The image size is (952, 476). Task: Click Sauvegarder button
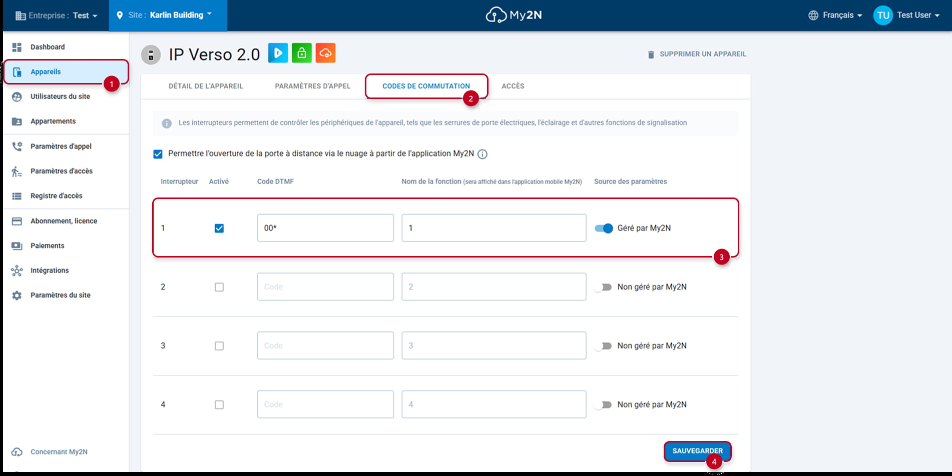(x=697, y=451)
